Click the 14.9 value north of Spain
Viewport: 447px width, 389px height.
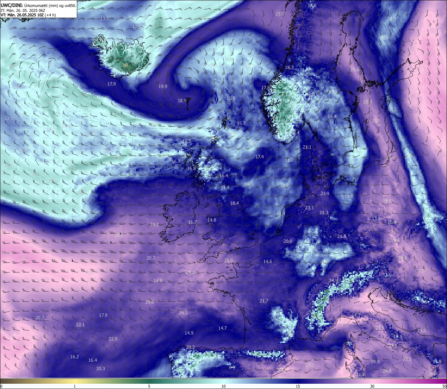click(x=189, y=333)
